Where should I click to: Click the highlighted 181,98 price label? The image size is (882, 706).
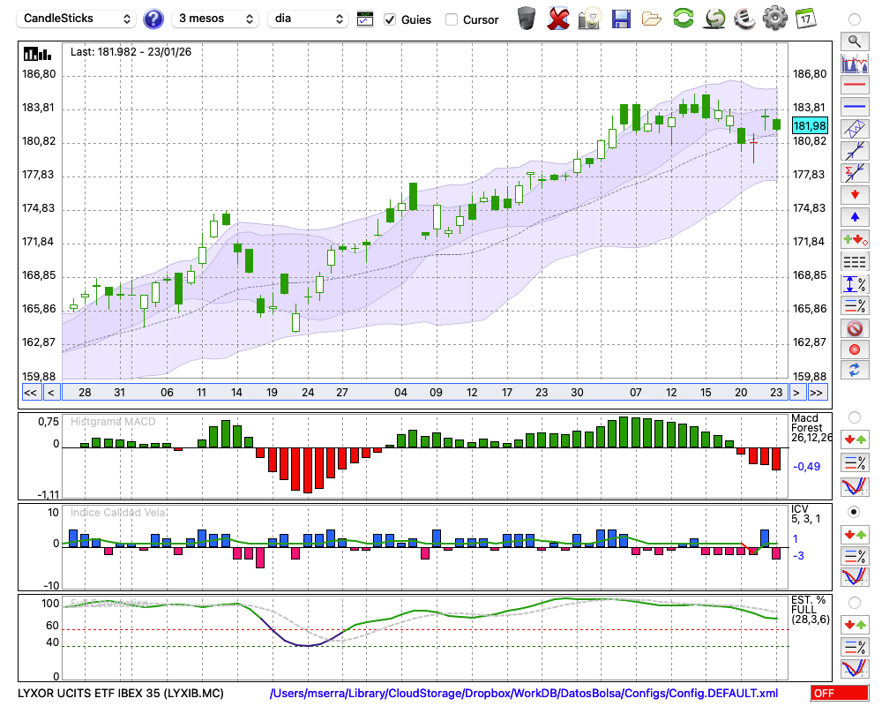810,125
